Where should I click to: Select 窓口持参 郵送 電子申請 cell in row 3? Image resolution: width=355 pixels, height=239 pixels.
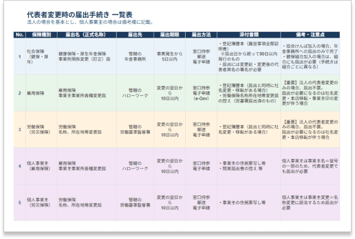[201, 129]
